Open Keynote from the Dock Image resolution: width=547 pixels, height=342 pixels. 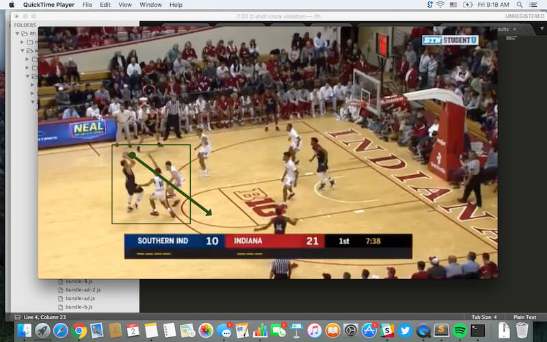[x=297, y=330]
